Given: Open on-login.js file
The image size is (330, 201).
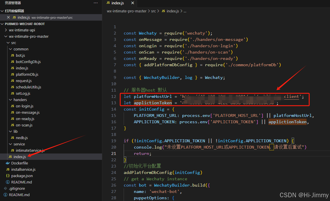Looking at the screenshot, I should [x=25, y=106].
